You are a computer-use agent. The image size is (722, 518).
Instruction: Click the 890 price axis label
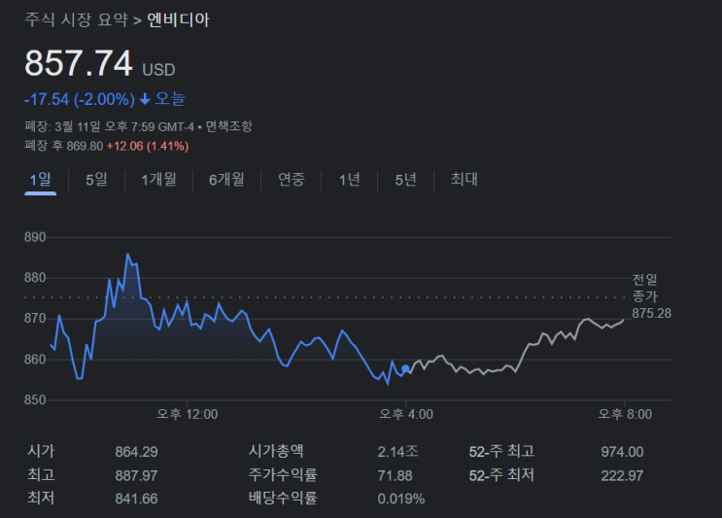pyautogui.click(x=35, y=237)
